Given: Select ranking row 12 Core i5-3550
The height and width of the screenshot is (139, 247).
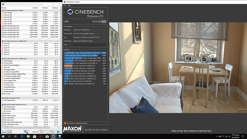Looking at the screenshot, I should (85, 81).
